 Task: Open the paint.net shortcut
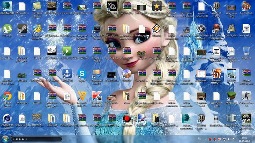click(x=142, y=120)
